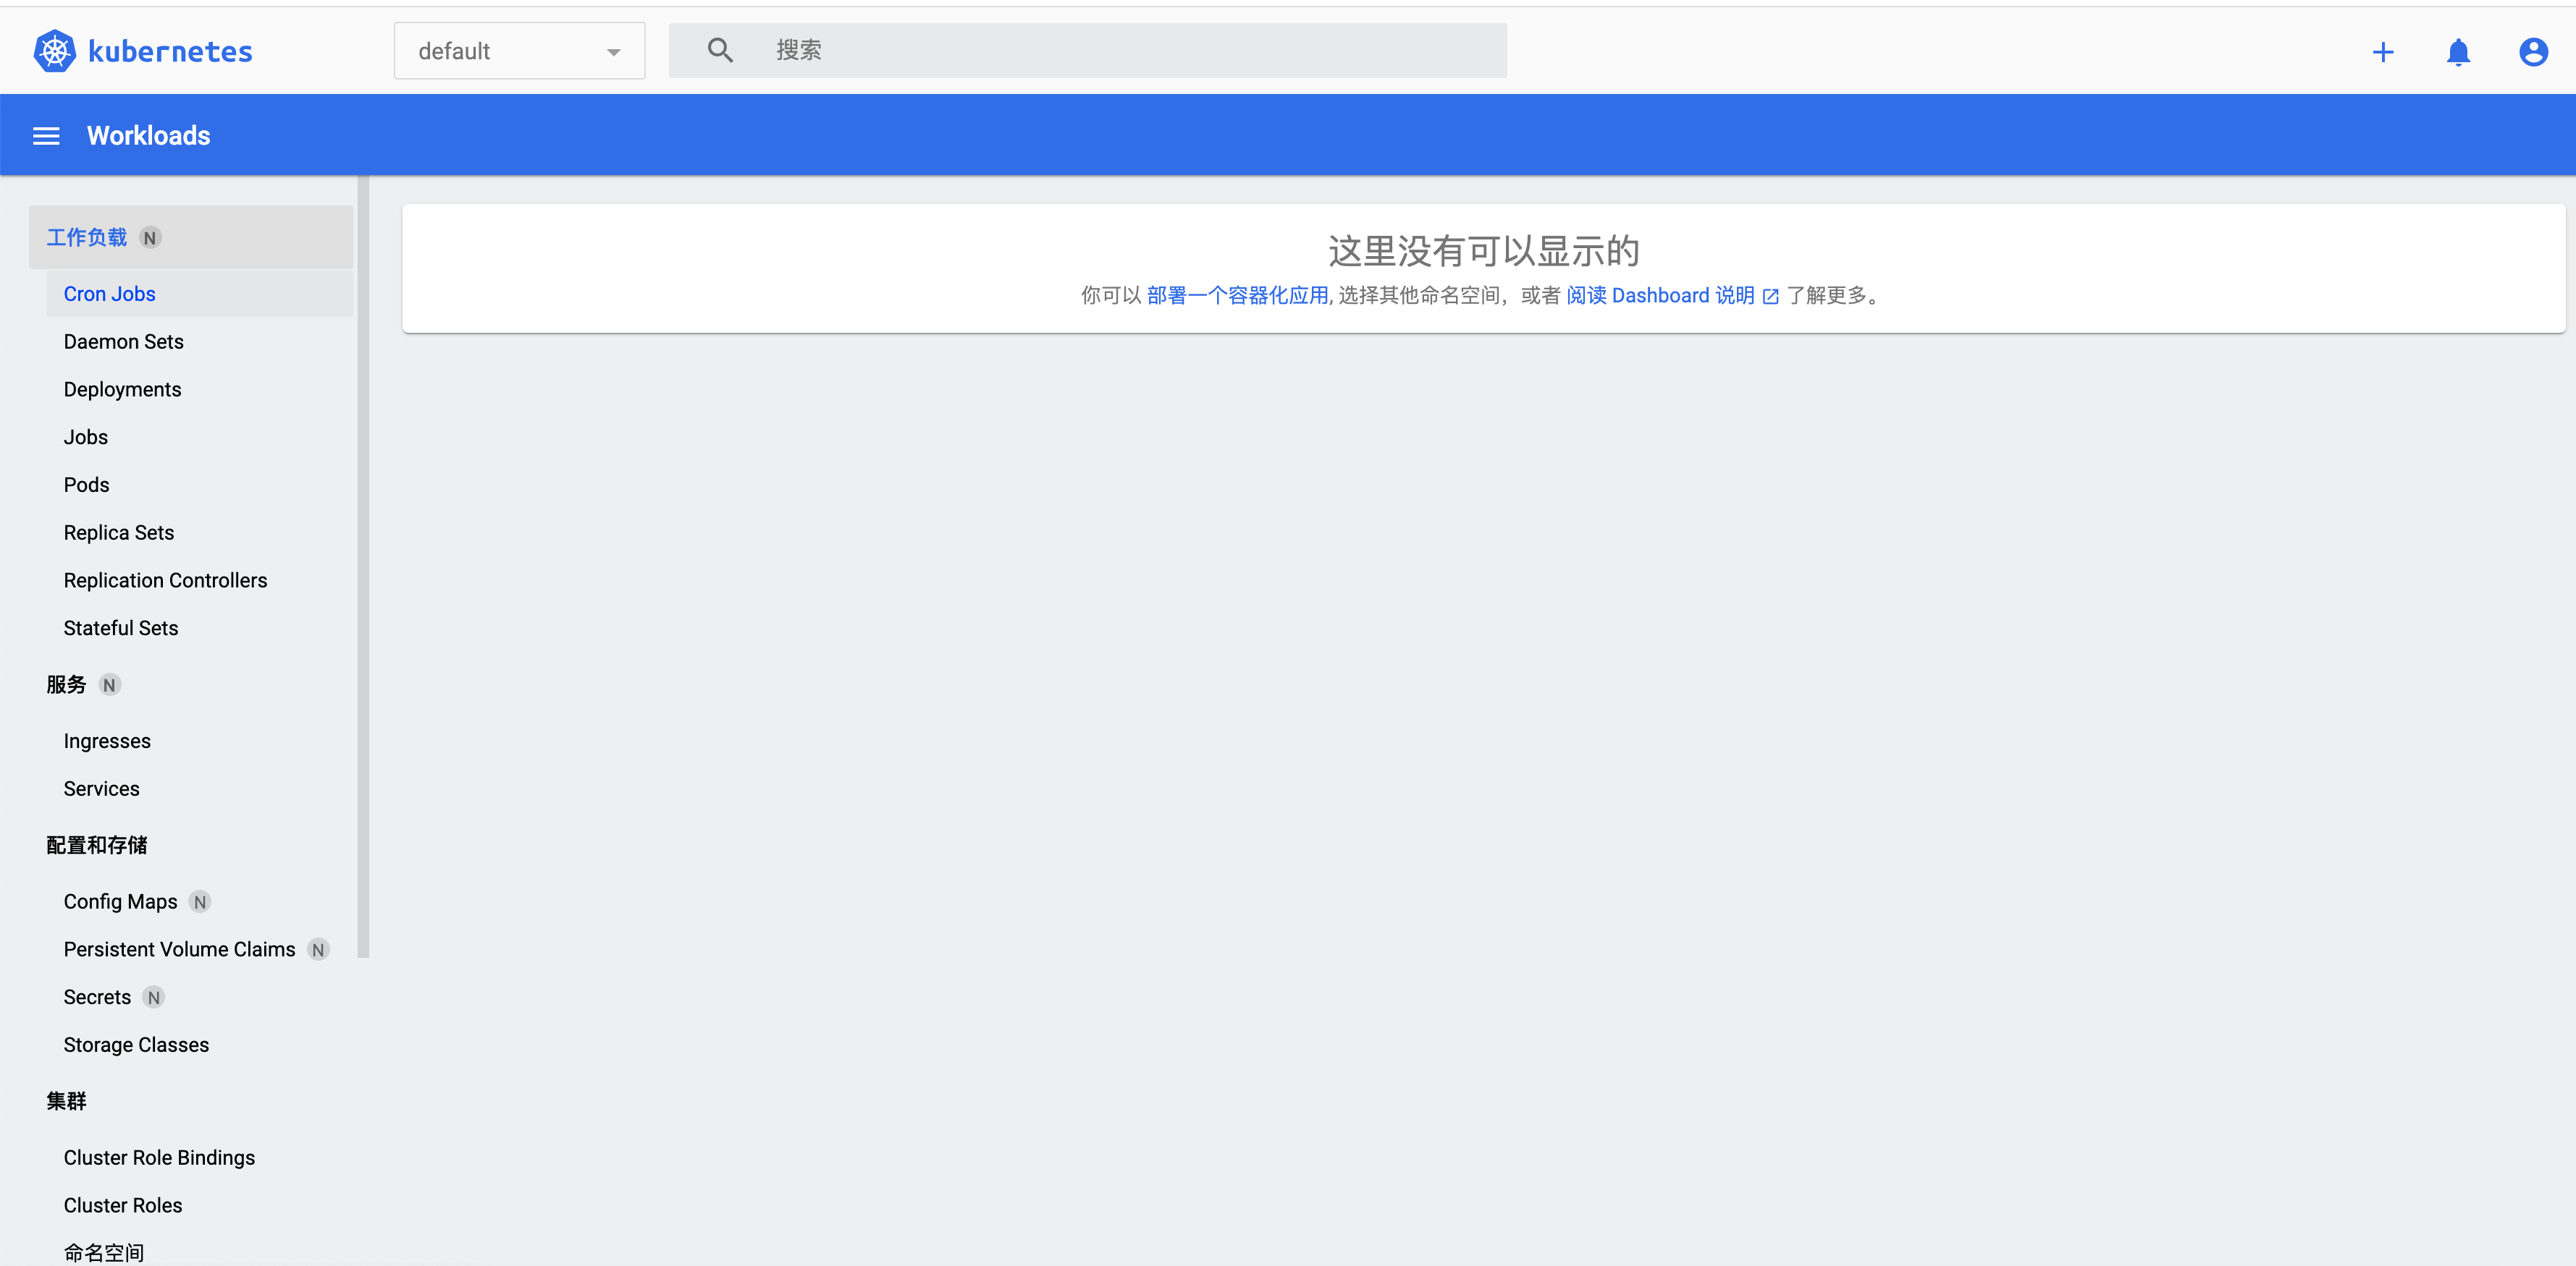
Task: Click the plus create resource icon
Action: point(2383,52)
